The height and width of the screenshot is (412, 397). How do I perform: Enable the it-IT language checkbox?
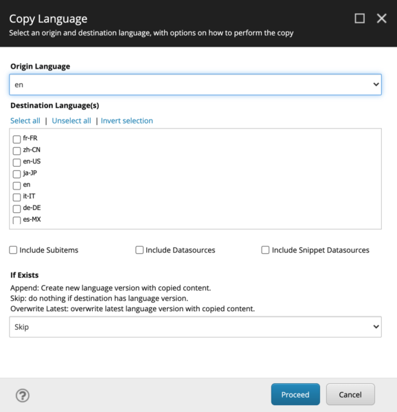pos(16,197)
